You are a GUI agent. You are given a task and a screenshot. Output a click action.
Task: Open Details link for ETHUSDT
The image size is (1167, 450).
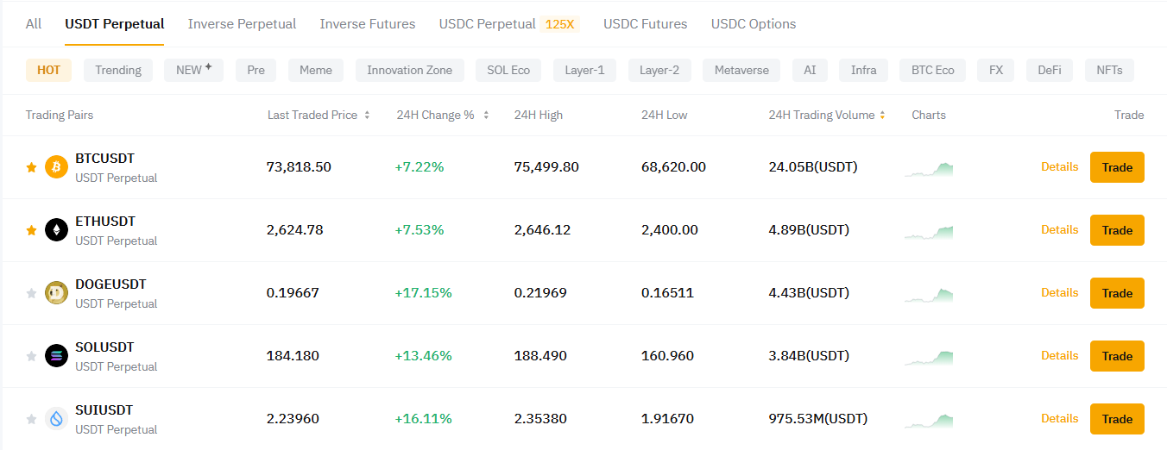[1059, 229]
